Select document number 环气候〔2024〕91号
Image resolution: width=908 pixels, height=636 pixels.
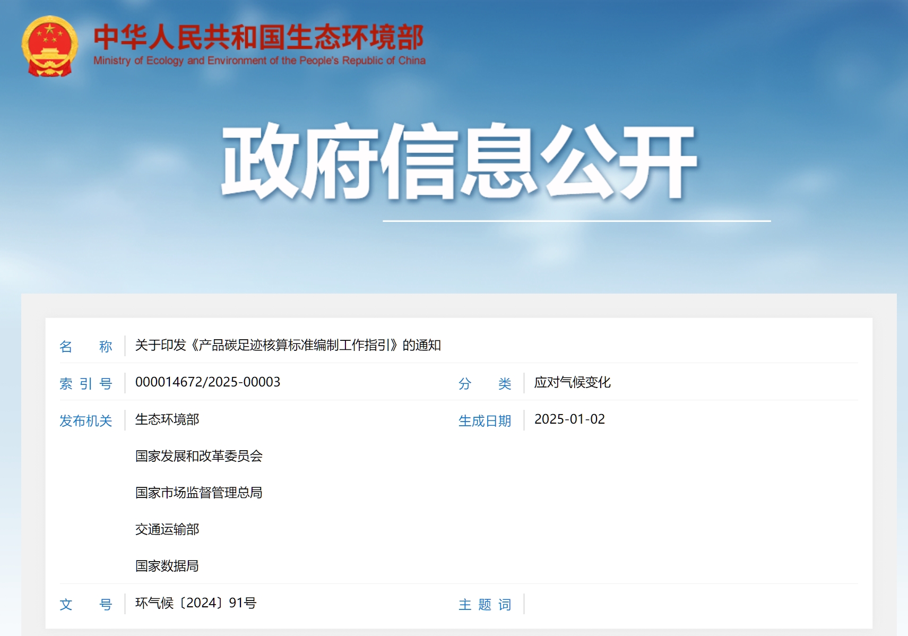pyautogui.click(x=195, y=603)
